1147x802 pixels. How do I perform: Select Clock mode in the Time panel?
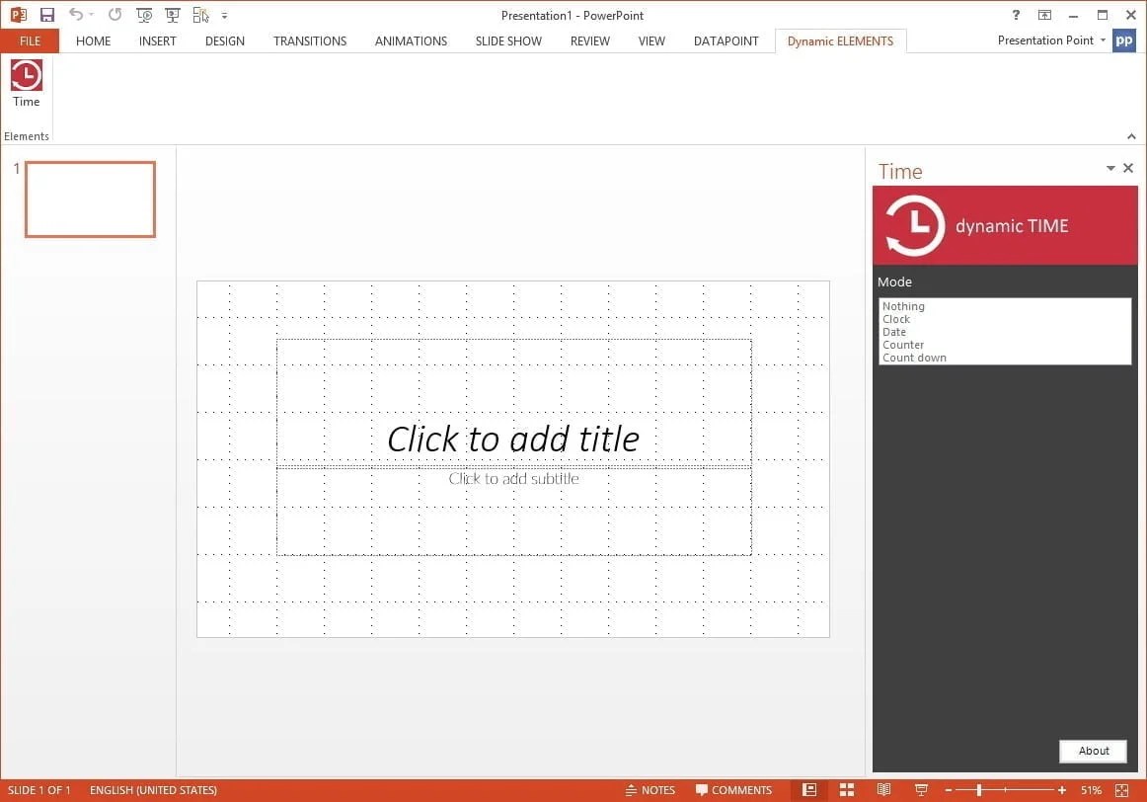[896, 319]
